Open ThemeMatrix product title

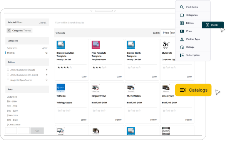pyautogui.click(x=134, y=96)
